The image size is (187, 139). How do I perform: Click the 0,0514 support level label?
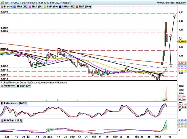coord(4,79)
